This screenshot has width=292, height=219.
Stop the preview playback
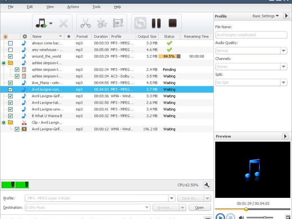point(231,217)
